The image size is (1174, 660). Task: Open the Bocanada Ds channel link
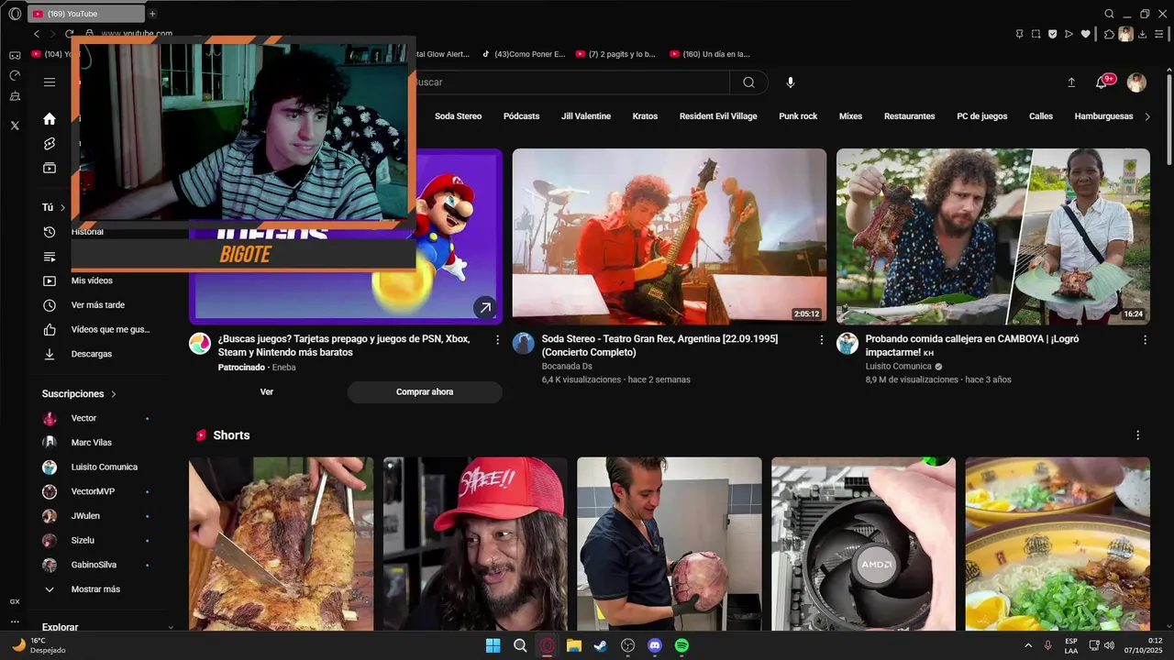click(567, 366)
